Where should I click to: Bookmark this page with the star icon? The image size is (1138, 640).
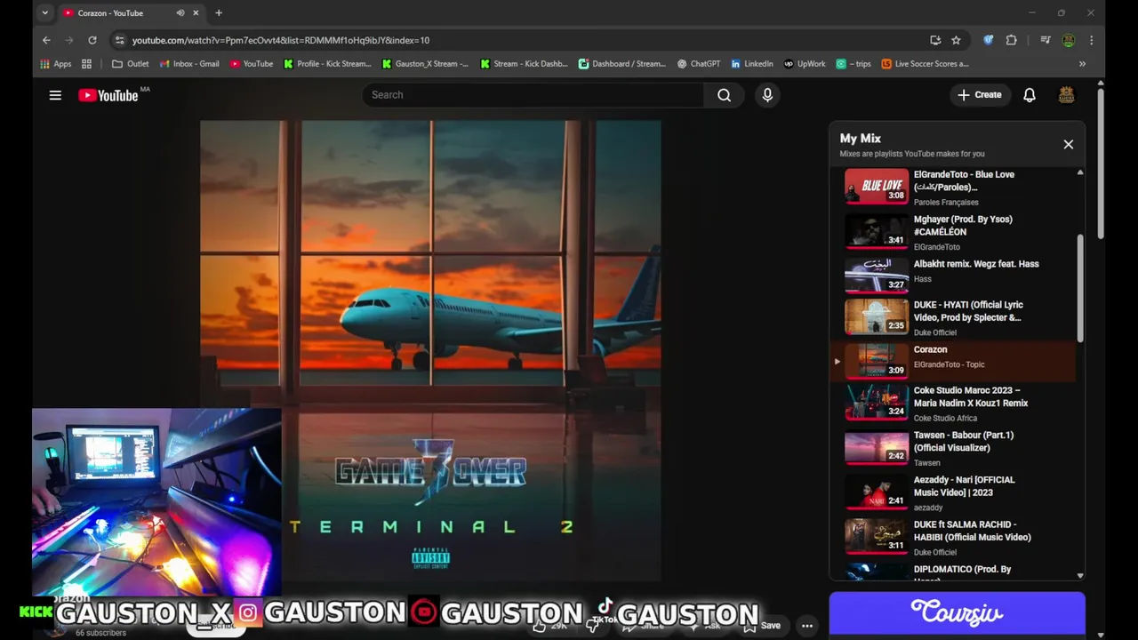coord(956,40)
